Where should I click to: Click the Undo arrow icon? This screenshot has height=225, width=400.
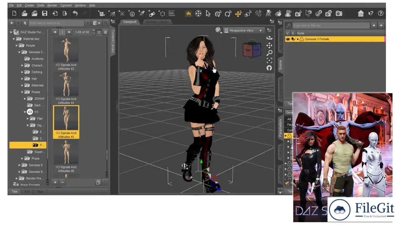(x=75, y=13)
